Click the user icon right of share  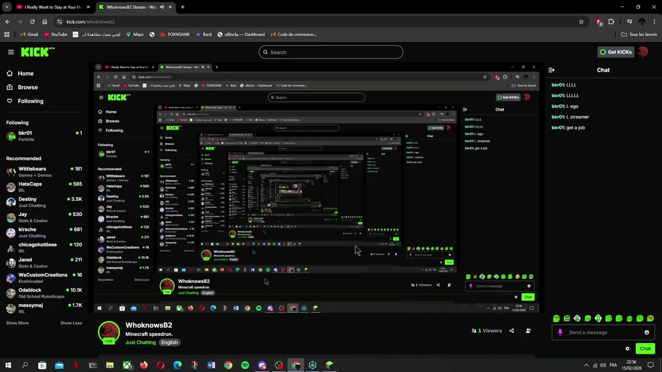pos(528,331)
